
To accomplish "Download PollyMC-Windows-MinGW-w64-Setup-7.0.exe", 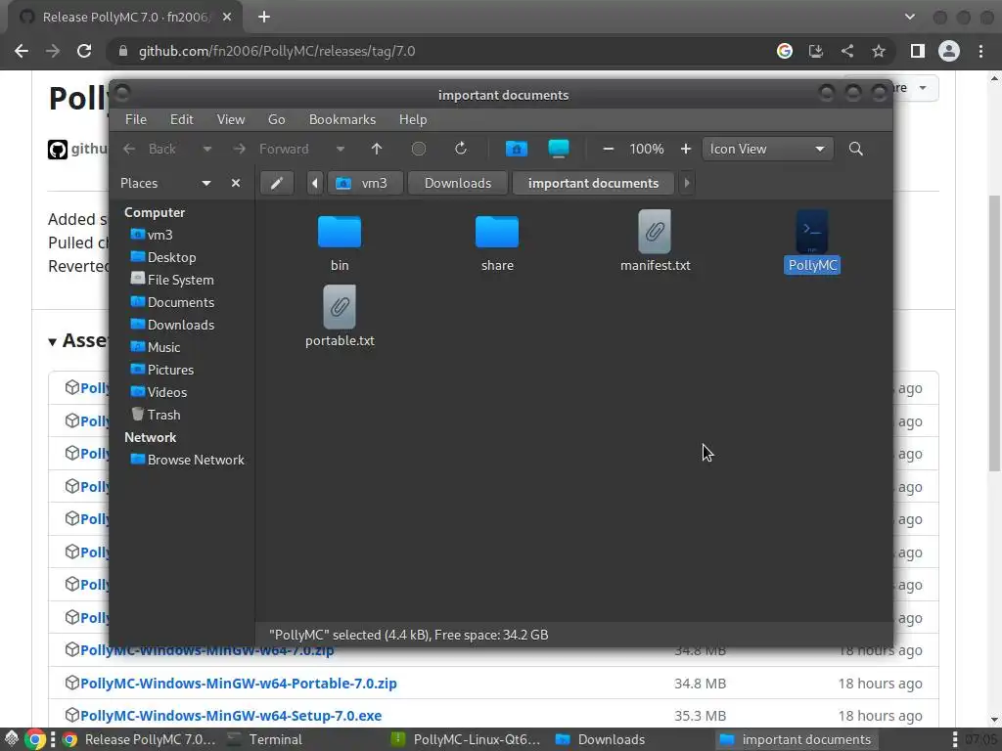I will (231, 716).
